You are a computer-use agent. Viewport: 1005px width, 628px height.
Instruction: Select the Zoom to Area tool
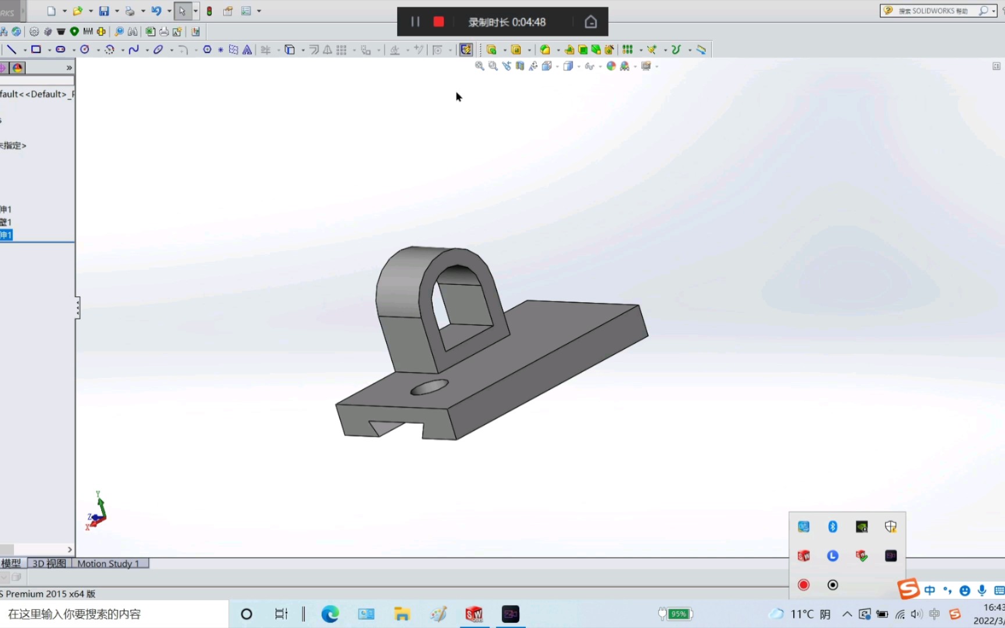tap(493, 66)
